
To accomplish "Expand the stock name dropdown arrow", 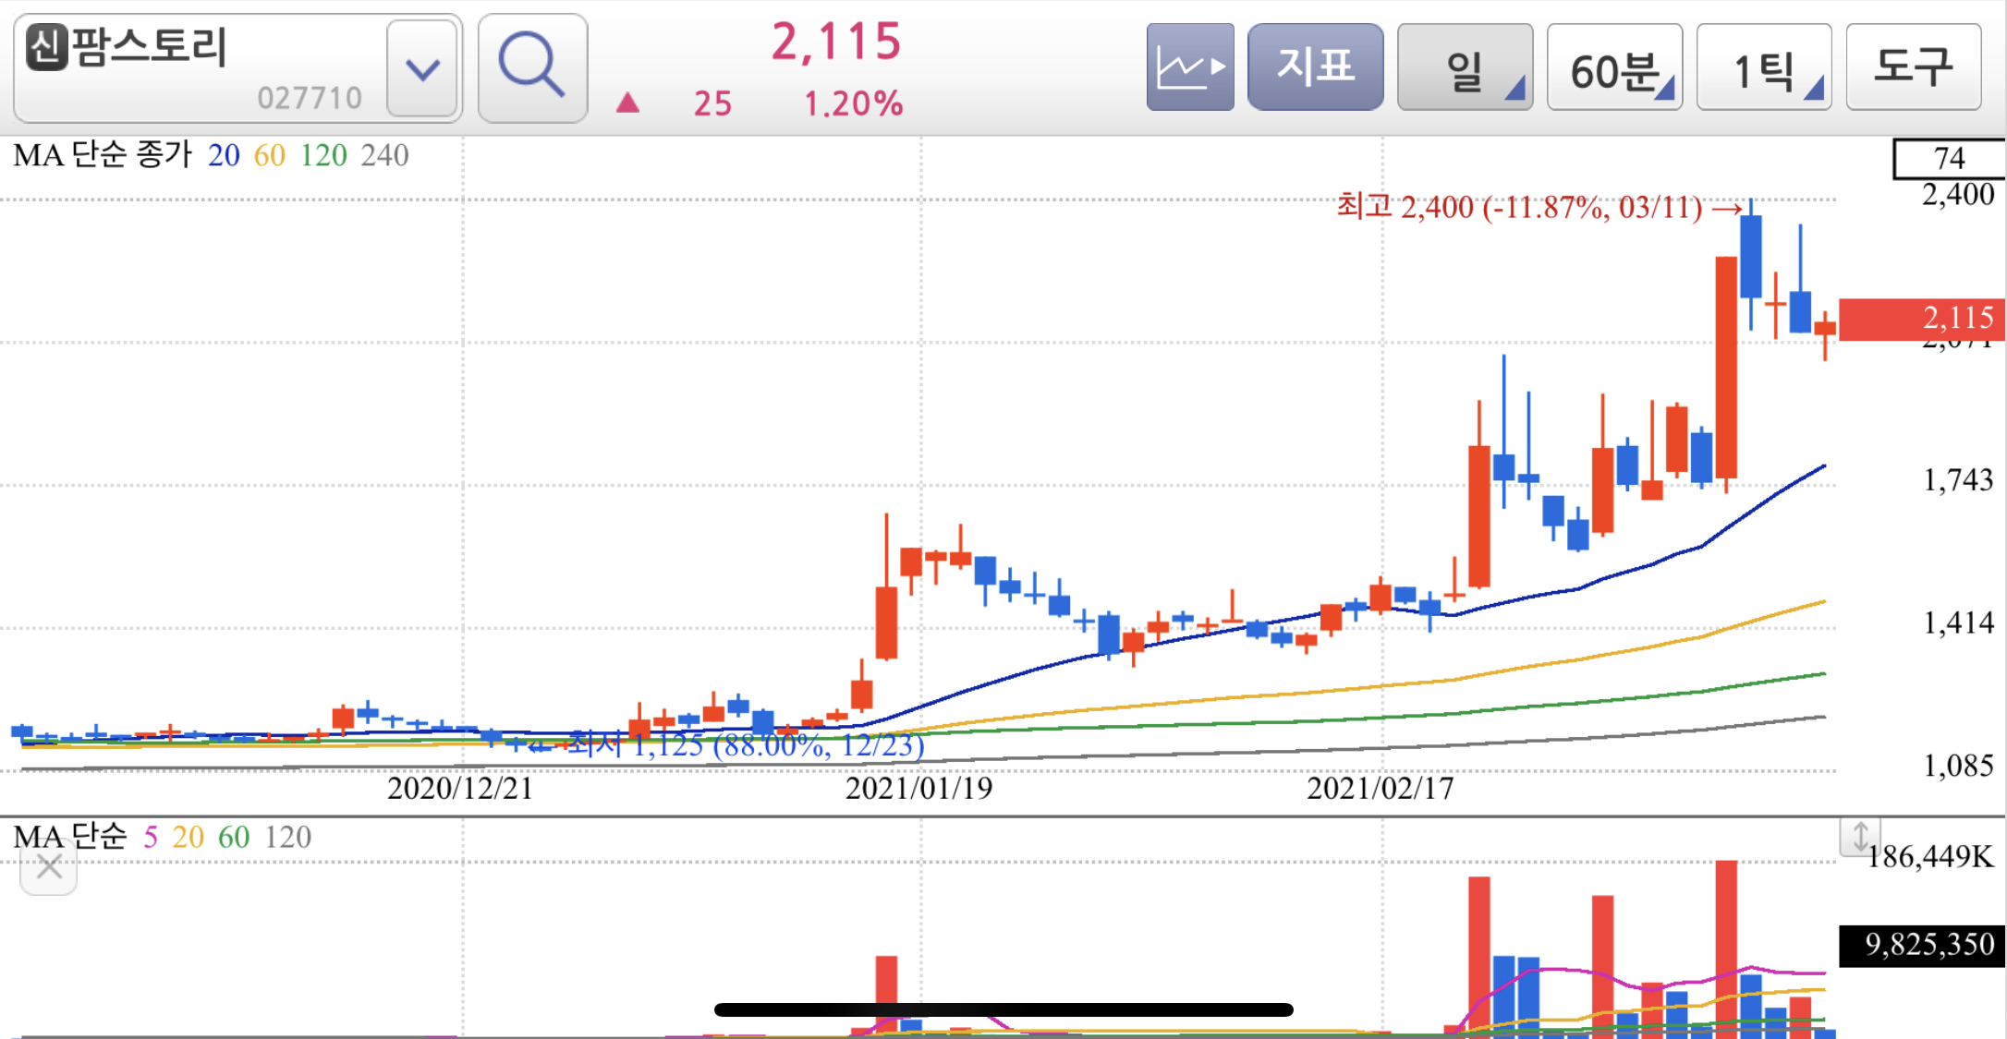I will coord(422,69).
